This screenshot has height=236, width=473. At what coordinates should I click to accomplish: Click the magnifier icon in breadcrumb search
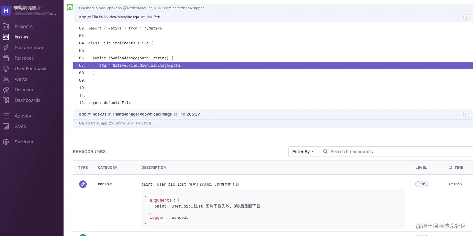pyautogui.click(x=325, y=152)
